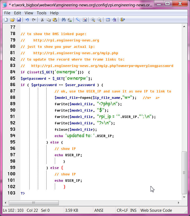
Task: Click the Cut scissors icon
Action: [x=42, y=20]
